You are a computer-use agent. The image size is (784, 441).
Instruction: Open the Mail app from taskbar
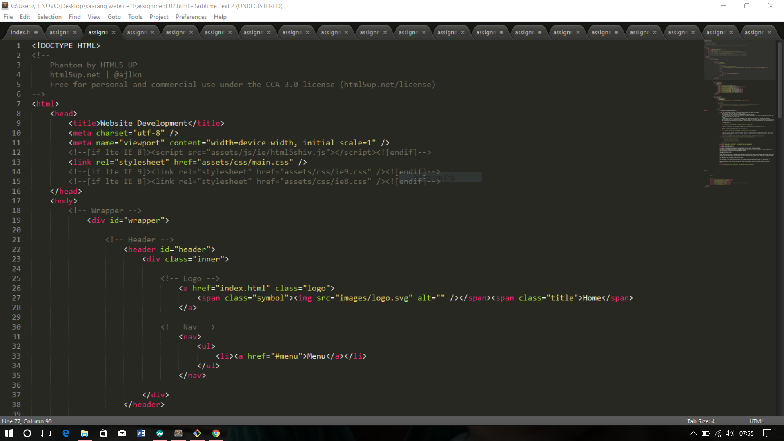(122, 433)
